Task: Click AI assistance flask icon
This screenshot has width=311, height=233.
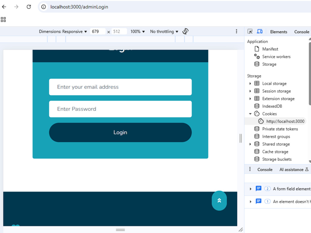Action: tap(307, 169)
